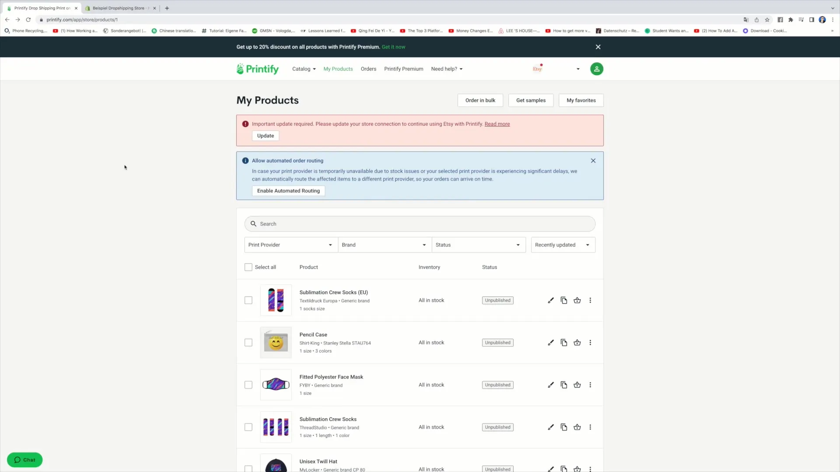Check the Pencil Case row checkbox
Screen dimensions: 840x472
pos(248,343)
